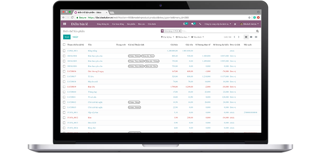Screen dimensions: 321x153
Task: Open the activities clock icon
Action: 185,24
